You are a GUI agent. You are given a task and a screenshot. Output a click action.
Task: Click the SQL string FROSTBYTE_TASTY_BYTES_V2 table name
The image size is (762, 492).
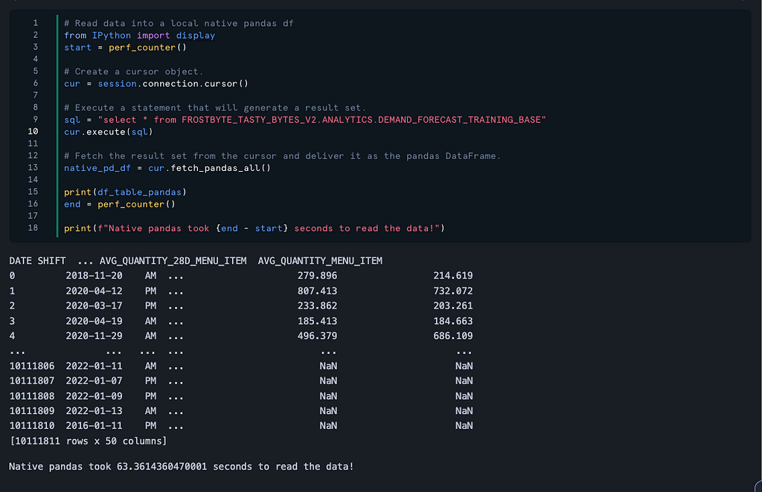pos(363,120)
